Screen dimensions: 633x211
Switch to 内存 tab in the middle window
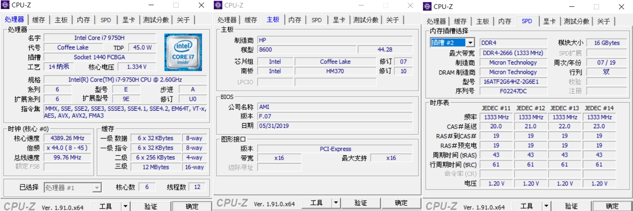click(x=295, y=20)
